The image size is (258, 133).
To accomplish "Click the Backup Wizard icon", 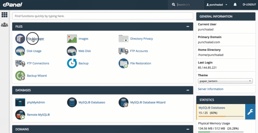I will pos(20,76).
